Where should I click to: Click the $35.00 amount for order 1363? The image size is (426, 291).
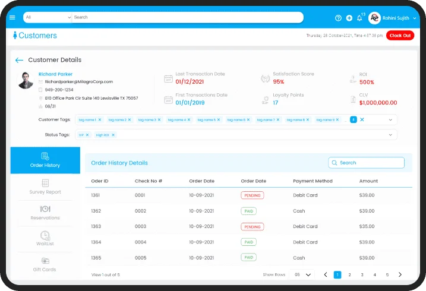(x=367, y=226)
